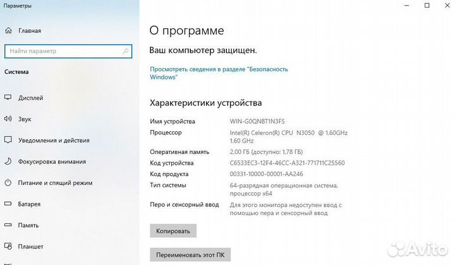Screen dimensions: 455x265
Task: Open the Безопасность Windows details link
Action: [x=219, y=73]
